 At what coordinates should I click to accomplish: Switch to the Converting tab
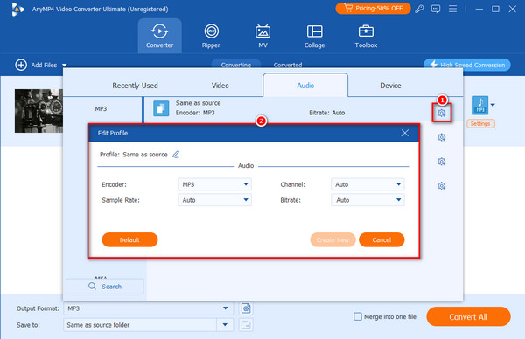point(236,64)
